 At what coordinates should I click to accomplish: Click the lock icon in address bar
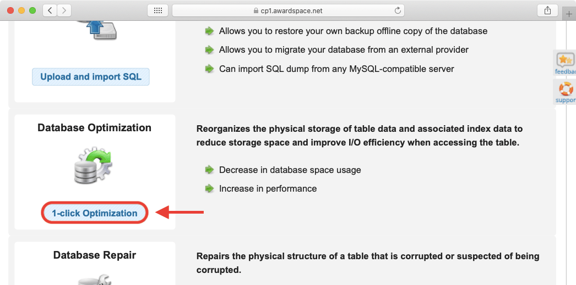coord(255,10)
